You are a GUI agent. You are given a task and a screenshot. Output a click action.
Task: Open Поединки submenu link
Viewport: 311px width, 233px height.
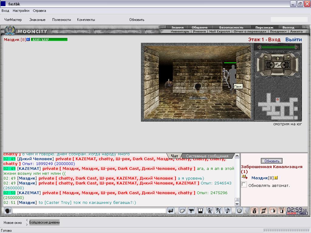pyautogui.click(x=278, y=31)
